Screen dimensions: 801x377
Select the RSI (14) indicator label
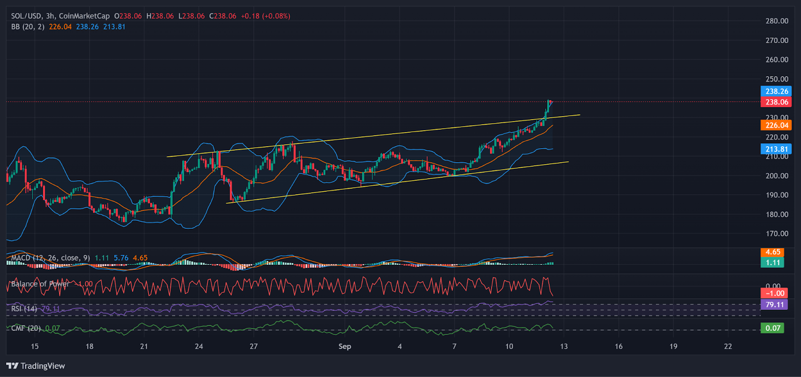[x=24, y=308]
